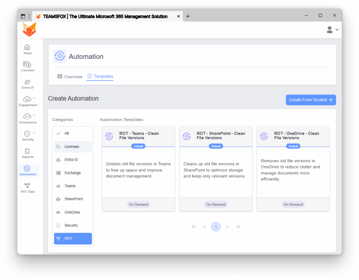Click the user account avatar icon
359x280 pixels.
(x=330, y=30)
